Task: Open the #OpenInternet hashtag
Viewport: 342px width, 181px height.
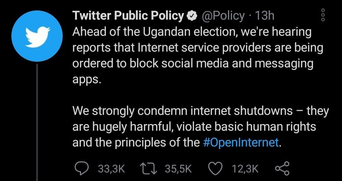Action: click(x=240, y=142)
